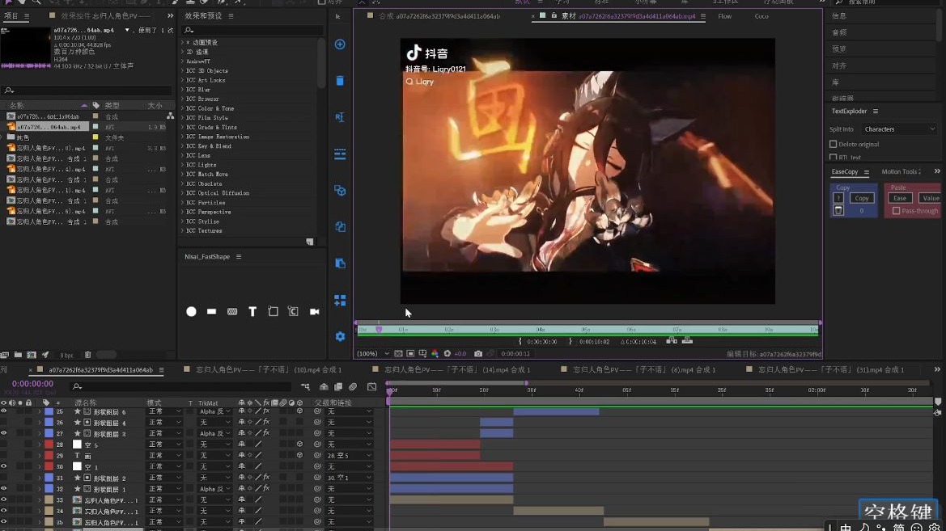Open the 项目 panel tab

pyautogui.click(x=11, y=15)
